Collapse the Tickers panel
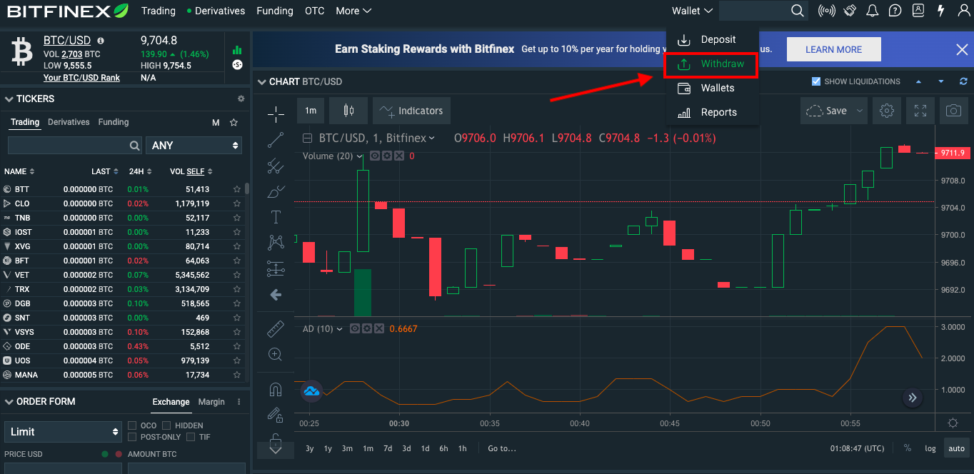Screen dimensions: 974x474 9,99
